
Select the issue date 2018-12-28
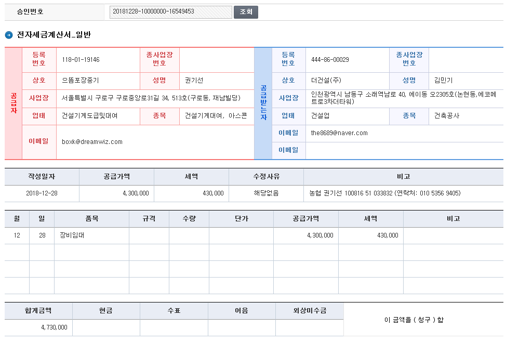42,193
